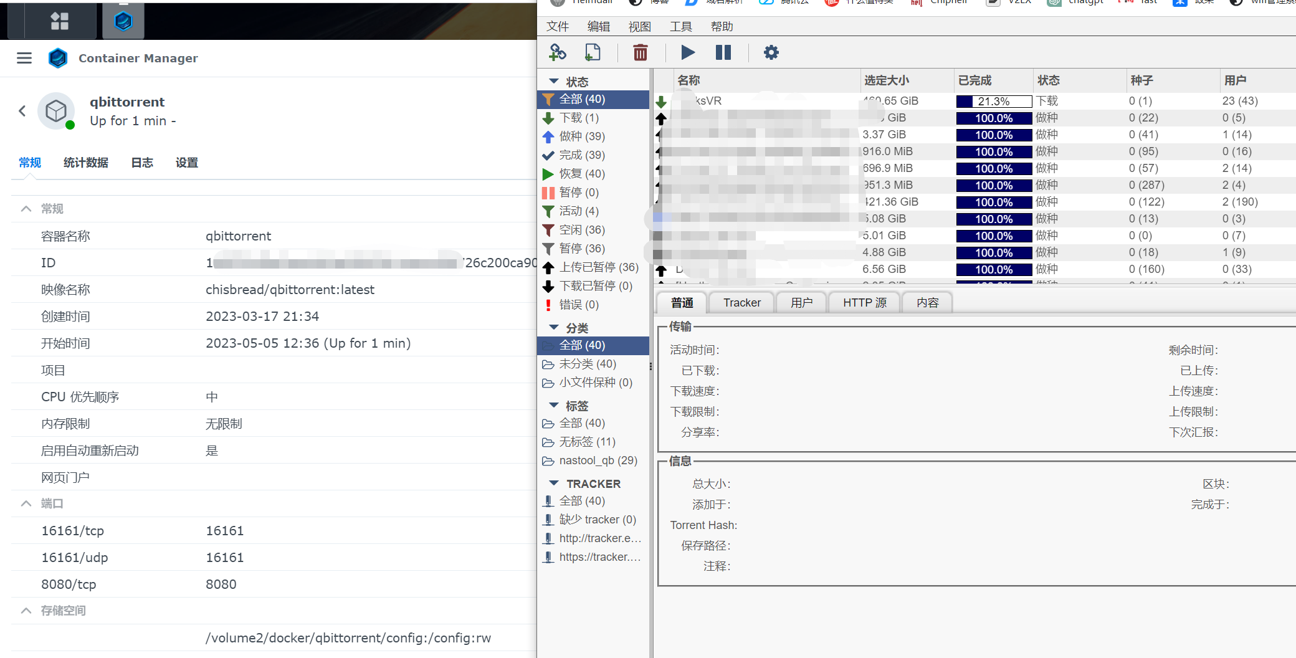Click add torrent link toolbar icon
1296x658 pixels.
557,52
